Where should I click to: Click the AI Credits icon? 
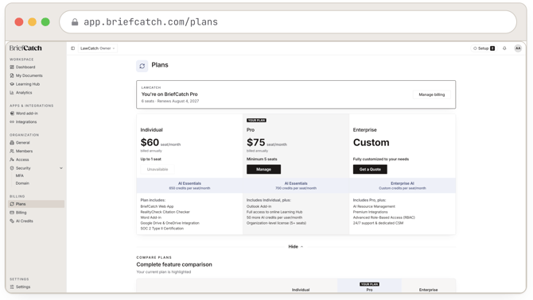(12, 221)
